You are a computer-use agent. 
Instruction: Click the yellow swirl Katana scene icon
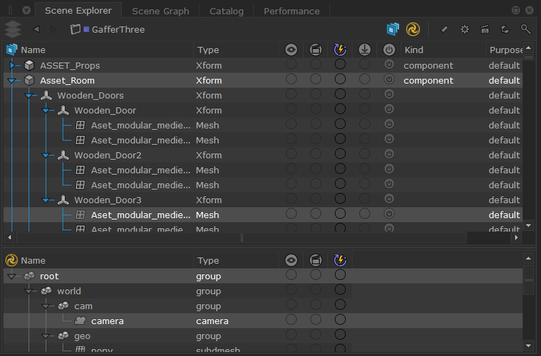[413, 29]
